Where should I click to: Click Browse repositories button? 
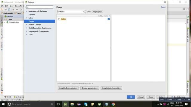[90, 88]
